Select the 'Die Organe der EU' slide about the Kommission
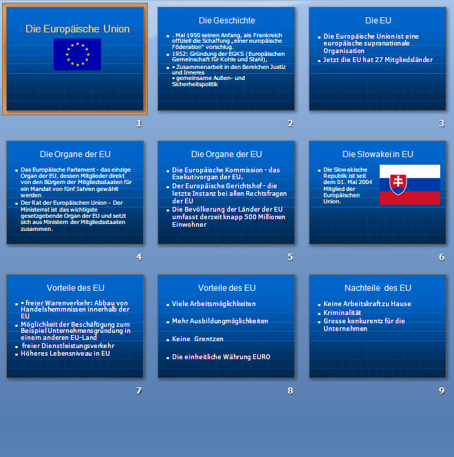This screenshot has width=454, height=457. [x=226, y=193]
